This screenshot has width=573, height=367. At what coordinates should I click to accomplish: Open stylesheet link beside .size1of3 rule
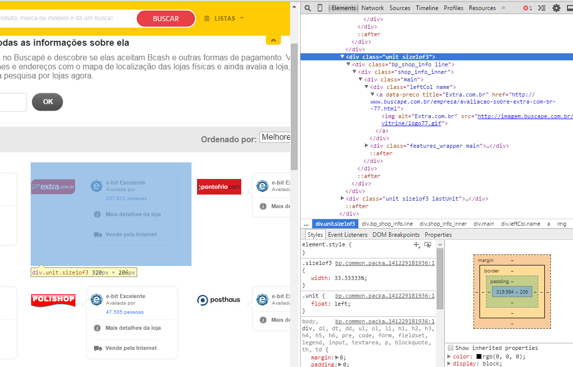[385, 263]
